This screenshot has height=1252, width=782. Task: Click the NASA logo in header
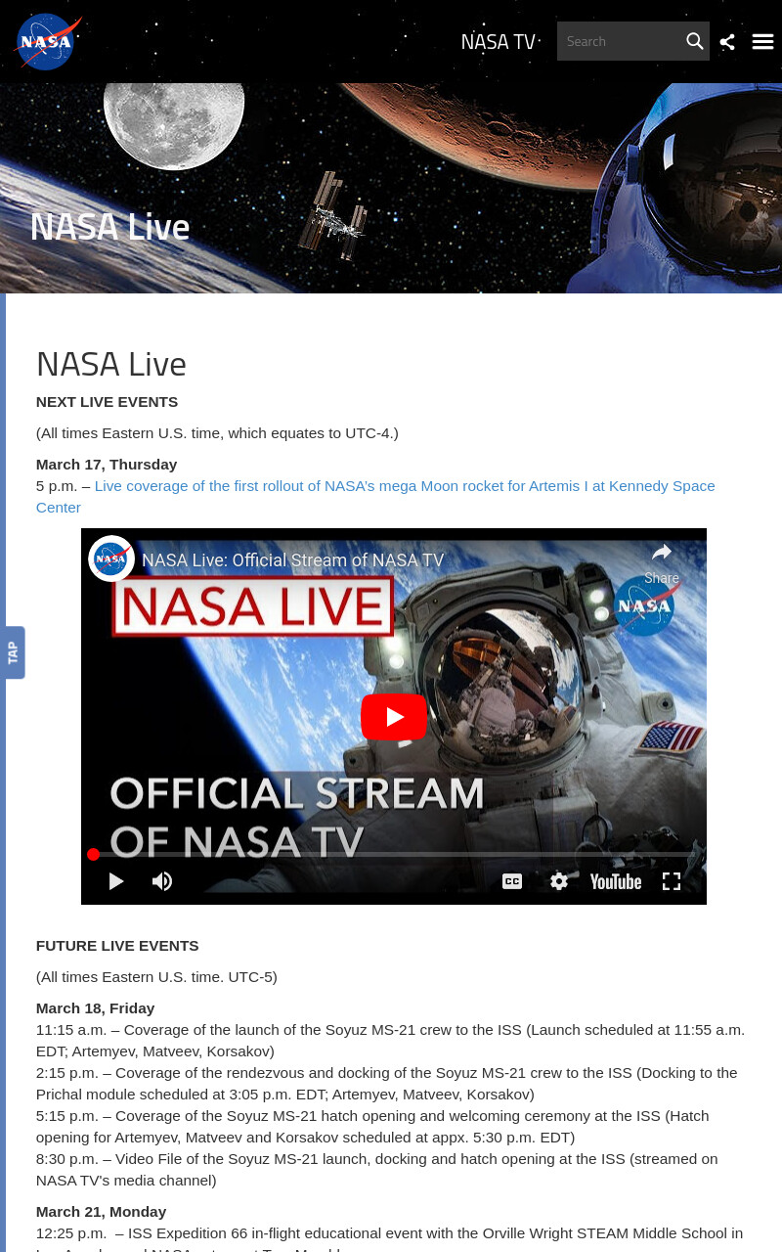[x=48, y=41]
